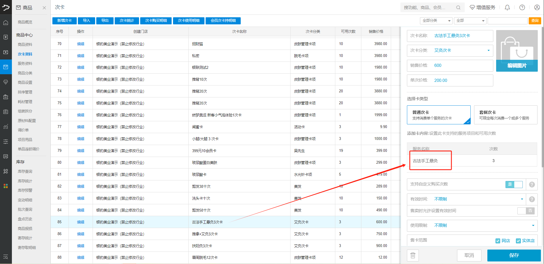The width and height of the screenshot is (544, 264).
Task: Open the help question mark icon in header
Action: click(522, 8)
